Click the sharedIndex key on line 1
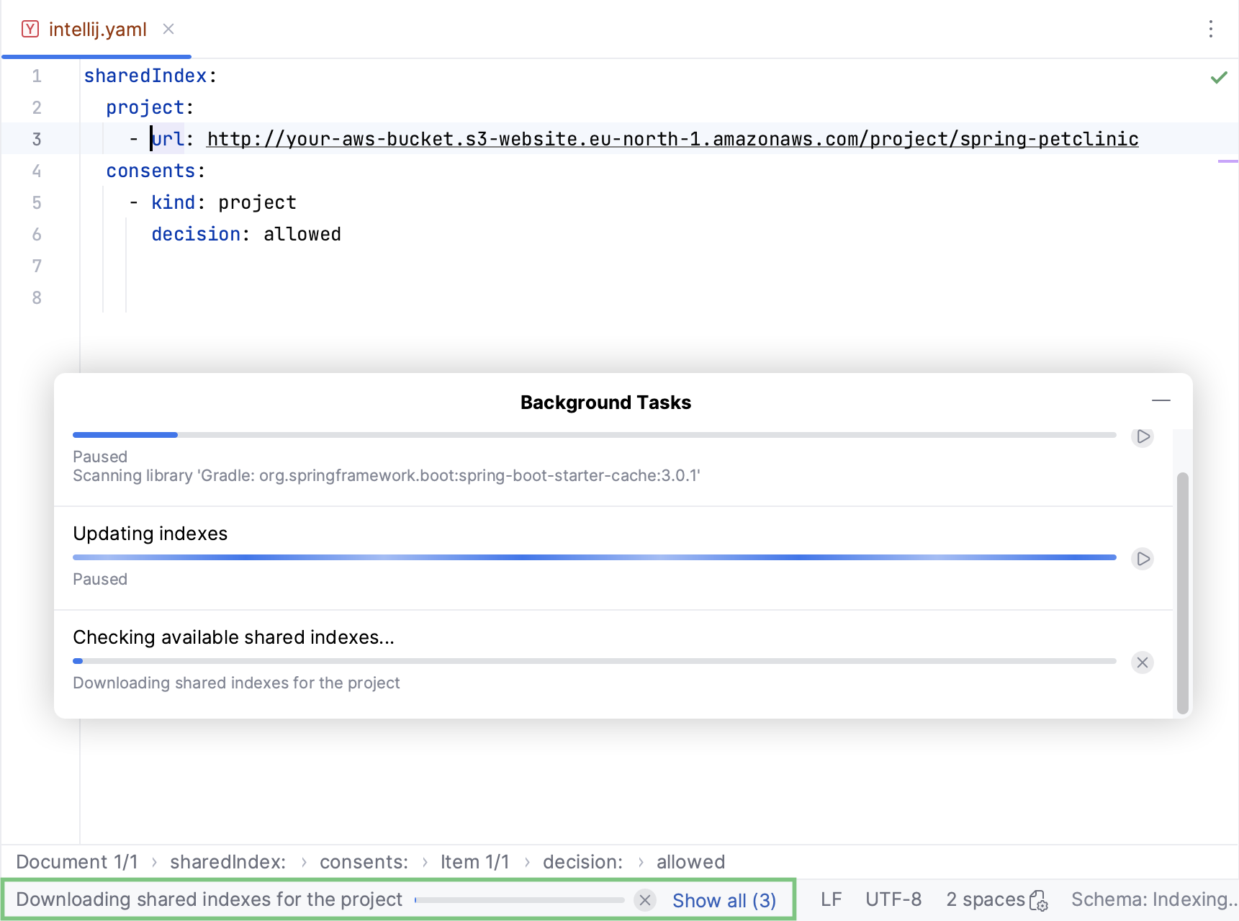Screen dimensions: 1239x921 point(145,76)
